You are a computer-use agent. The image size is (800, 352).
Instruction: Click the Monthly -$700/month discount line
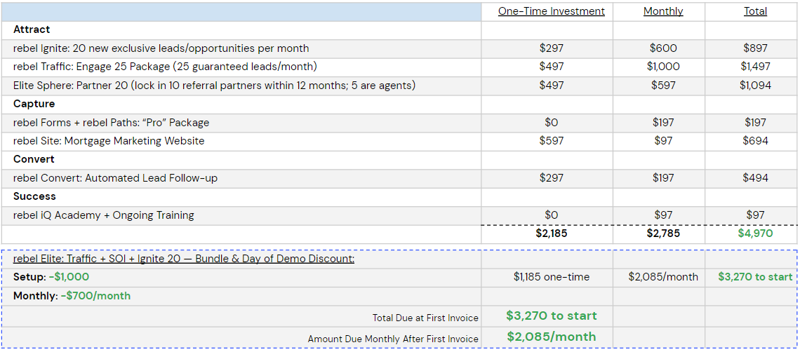click(x=72, y=296)
